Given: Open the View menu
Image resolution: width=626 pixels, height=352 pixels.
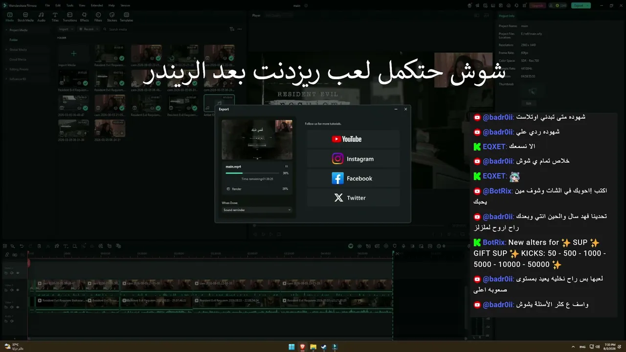Looking at the screenshot, I should (x=82, y=5).
